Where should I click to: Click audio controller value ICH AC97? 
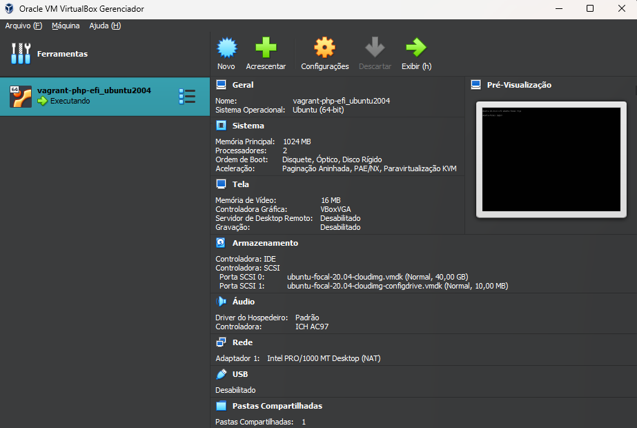pos(312,327)
